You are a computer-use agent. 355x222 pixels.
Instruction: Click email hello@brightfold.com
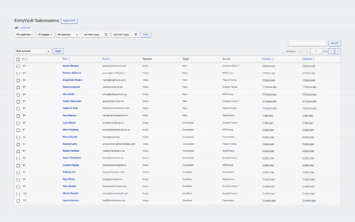114,80
